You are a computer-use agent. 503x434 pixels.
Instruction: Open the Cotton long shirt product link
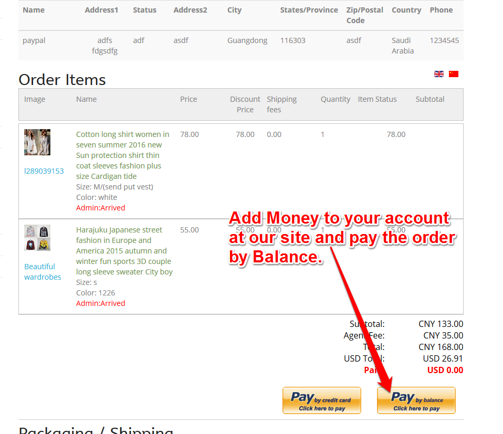point(122,155)
